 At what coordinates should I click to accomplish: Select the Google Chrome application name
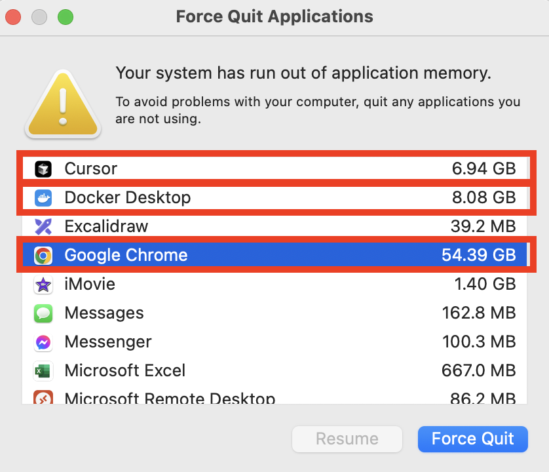[126, 255]
